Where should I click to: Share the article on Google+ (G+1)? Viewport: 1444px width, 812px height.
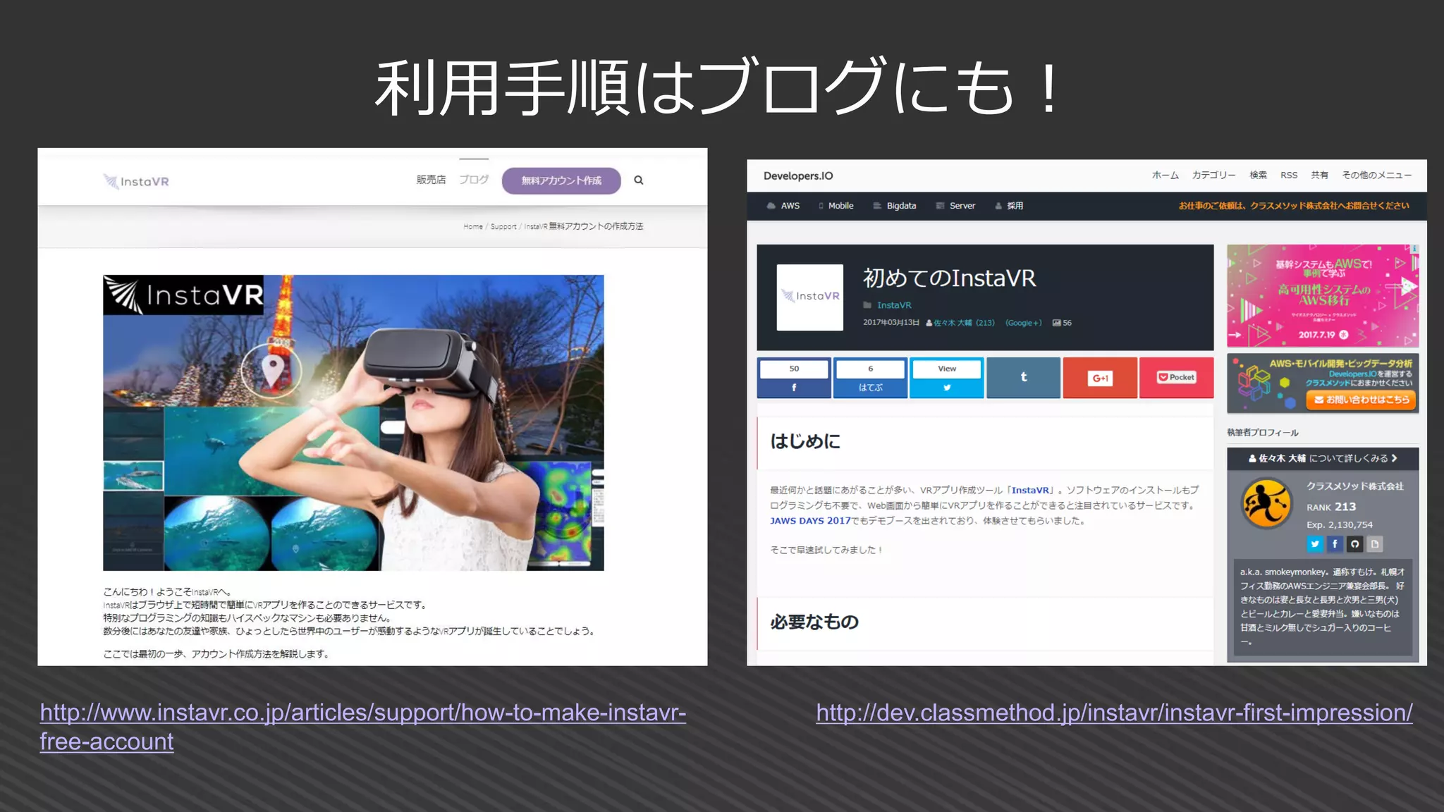pos(1100,378)
